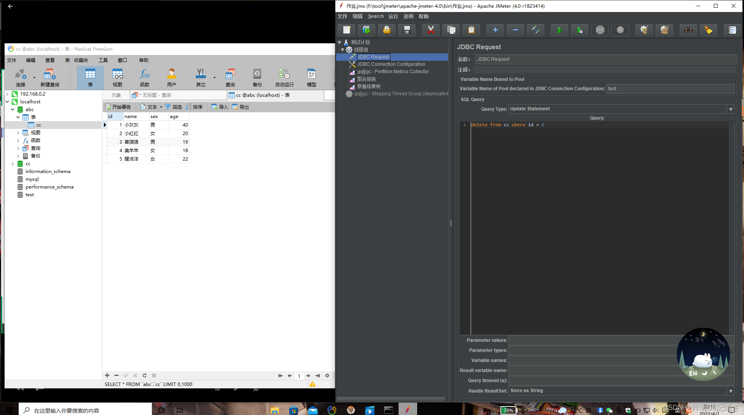Click the JMeter New test plan icon
744x415 pixels.
point(347,30)
